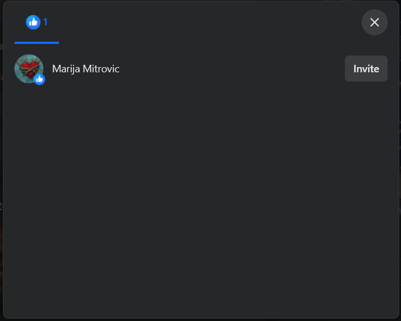Select the Like reactions tab icon
This screenshot has height=321, width=401.
tap(33, 22)
